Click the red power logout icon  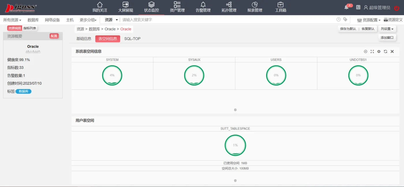point(397,8)
